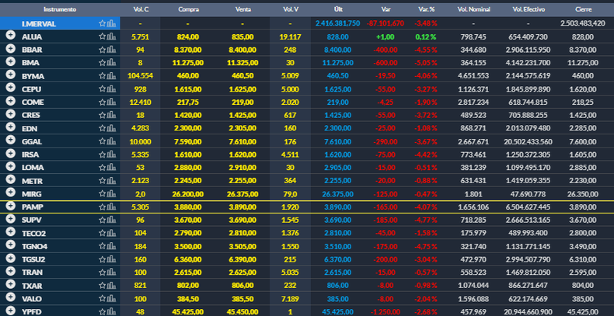This screenshot has height=316, width=614.
Task: Click BBAR purchase price 8.370,00
Action: [x=189, y=50]
